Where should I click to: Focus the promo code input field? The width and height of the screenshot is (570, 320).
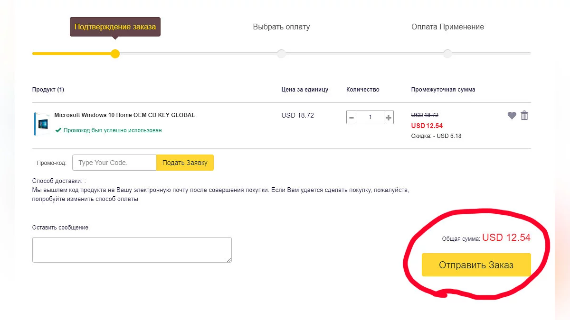tap(114, 163)
